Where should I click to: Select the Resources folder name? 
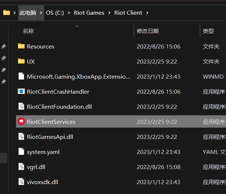pos(41,47)
